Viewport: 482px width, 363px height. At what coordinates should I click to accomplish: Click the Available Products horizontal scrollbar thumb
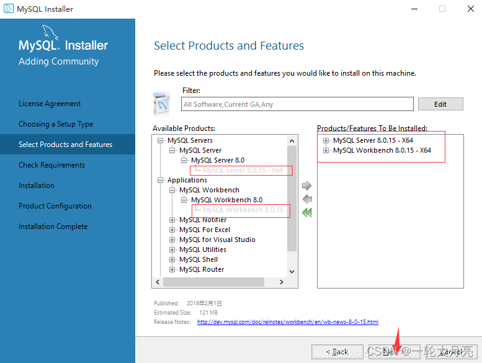point(213,282)
